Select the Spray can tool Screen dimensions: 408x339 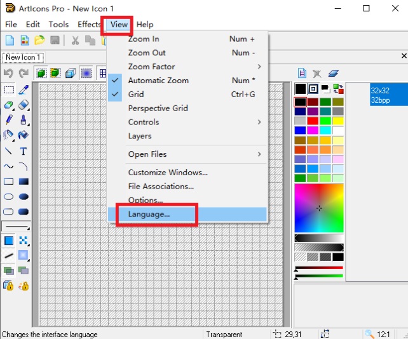point(9,135)
